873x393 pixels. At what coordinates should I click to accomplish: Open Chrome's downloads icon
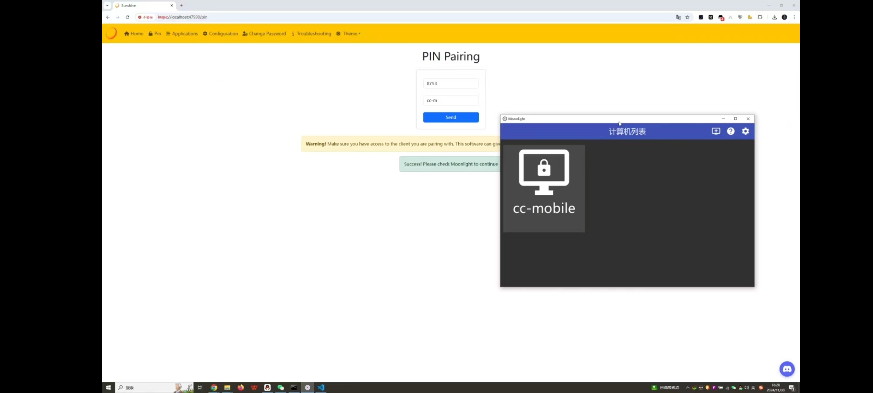pyautogui.click(x=774, y=17)
